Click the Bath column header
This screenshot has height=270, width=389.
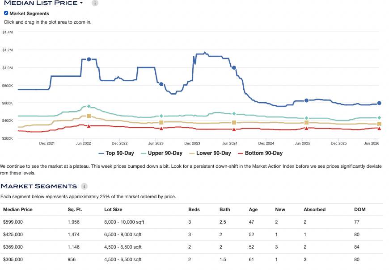coord(225,209)
